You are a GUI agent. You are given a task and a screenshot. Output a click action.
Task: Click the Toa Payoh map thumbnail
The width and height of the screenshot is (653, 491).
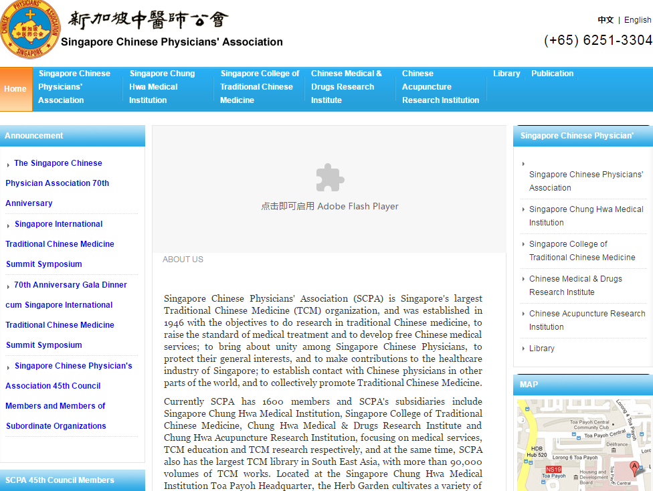(x=582, y=445)
